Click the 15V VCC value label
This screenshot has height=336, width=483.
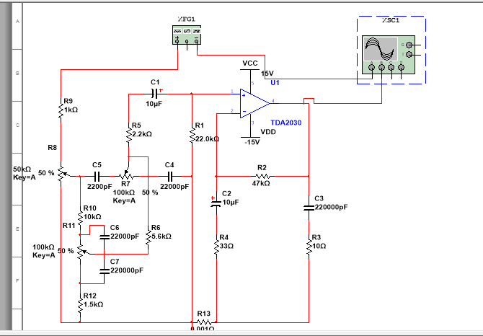coord(267,74)
